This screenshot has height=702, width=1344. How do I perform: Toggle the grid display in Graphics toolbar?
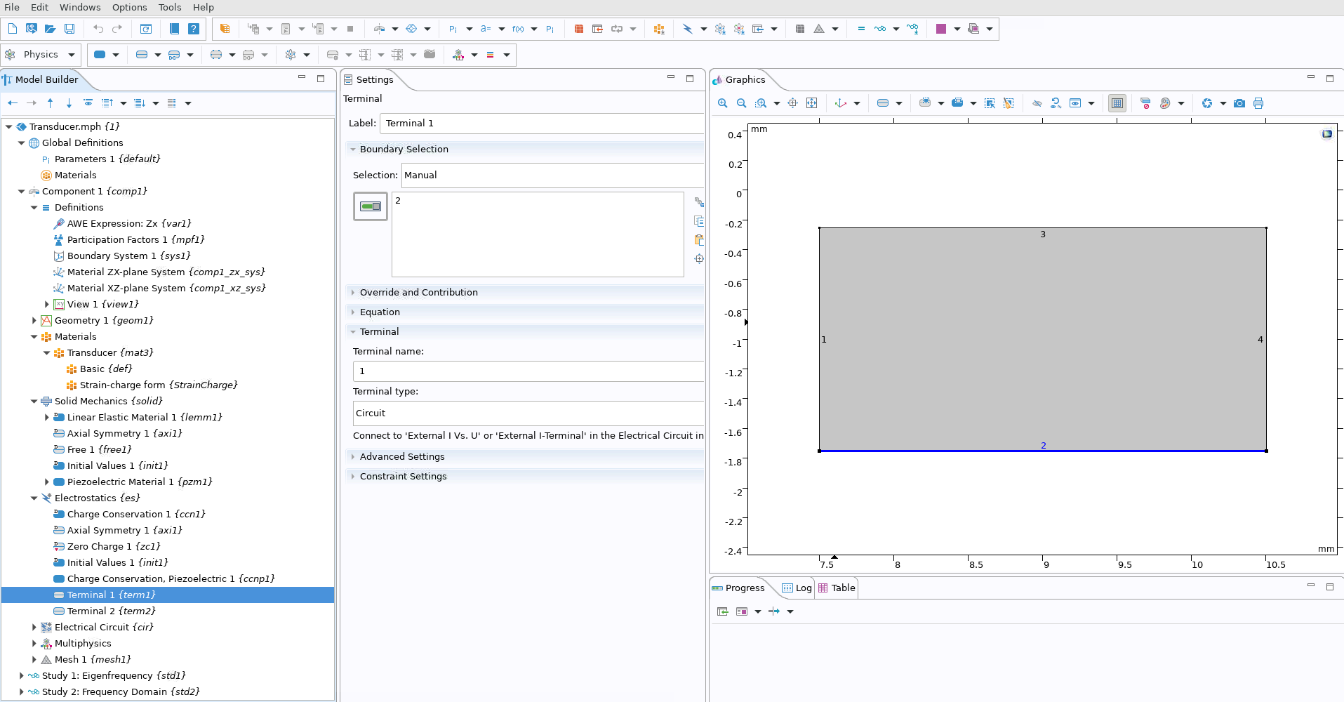click(x=1117, y=103)
